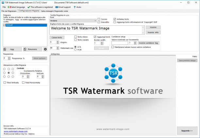Click the Verticale offset stepper arrows
Viewport: 200px width, 138px height.
pyautogui.click(x=43, y=77)
